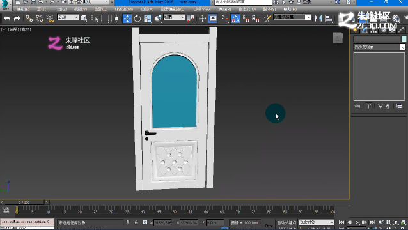The height and width of the screenshot is (230, 408).
Task: Select the Select and Link tool
Action: (29, 19)
